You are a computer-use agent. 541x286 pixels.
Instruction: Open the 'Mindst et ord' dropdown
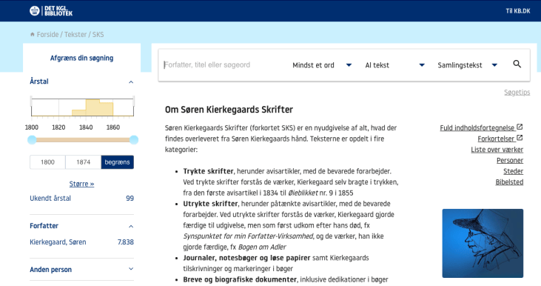322,65
